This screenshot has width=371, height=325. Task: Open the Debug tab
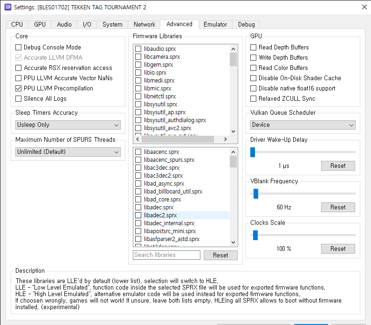[246, 24]
